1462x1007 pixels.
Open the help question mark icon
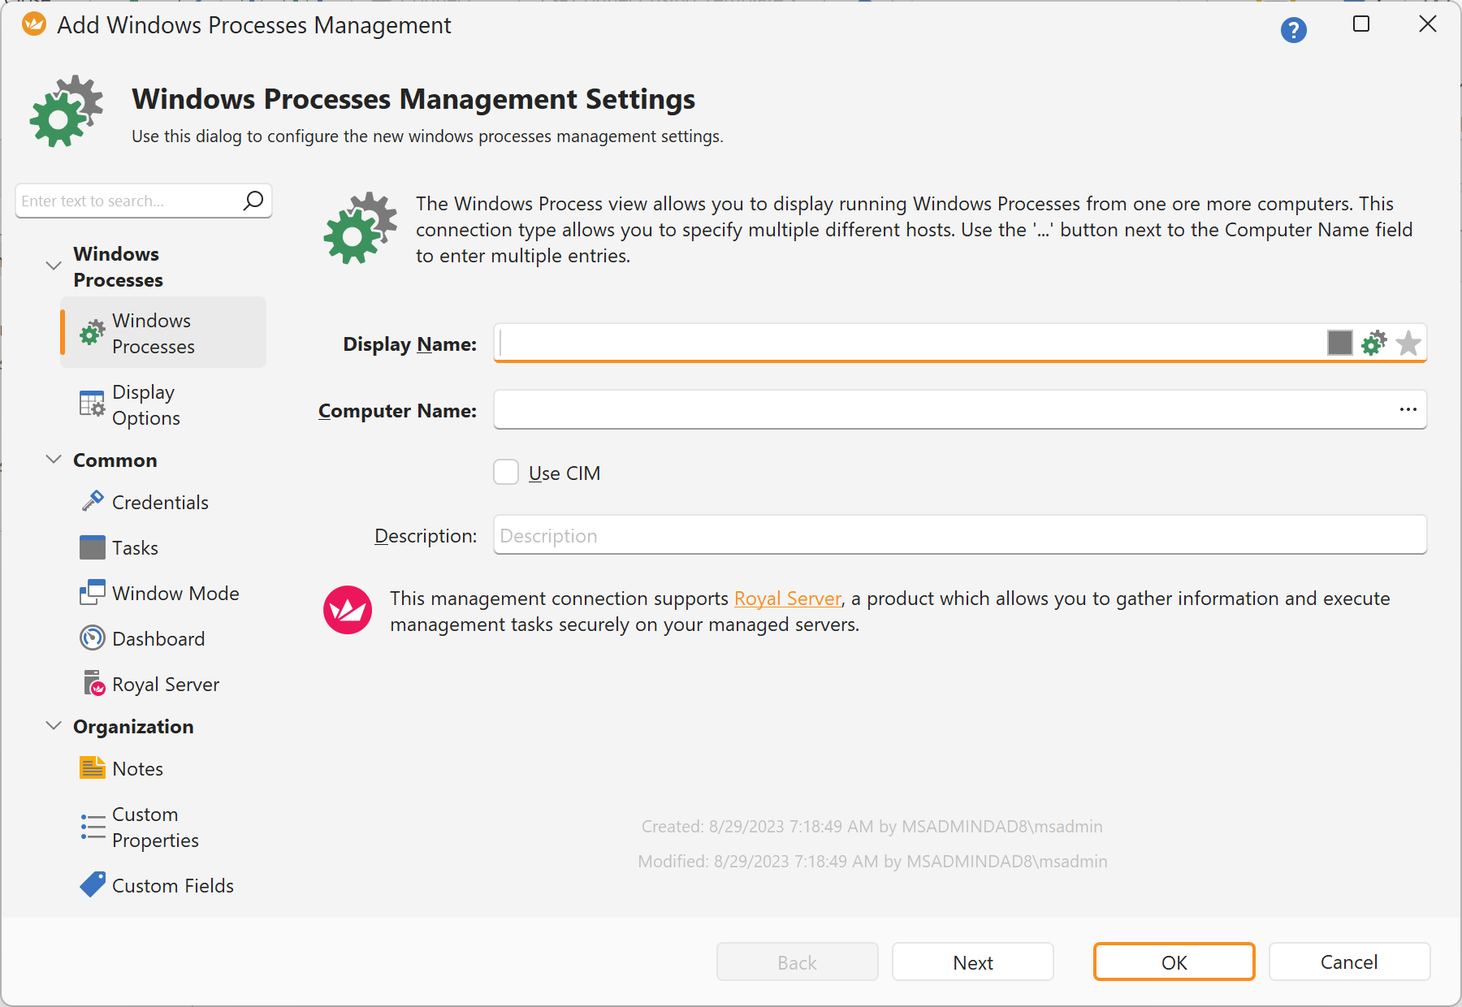pos(1293,30)
